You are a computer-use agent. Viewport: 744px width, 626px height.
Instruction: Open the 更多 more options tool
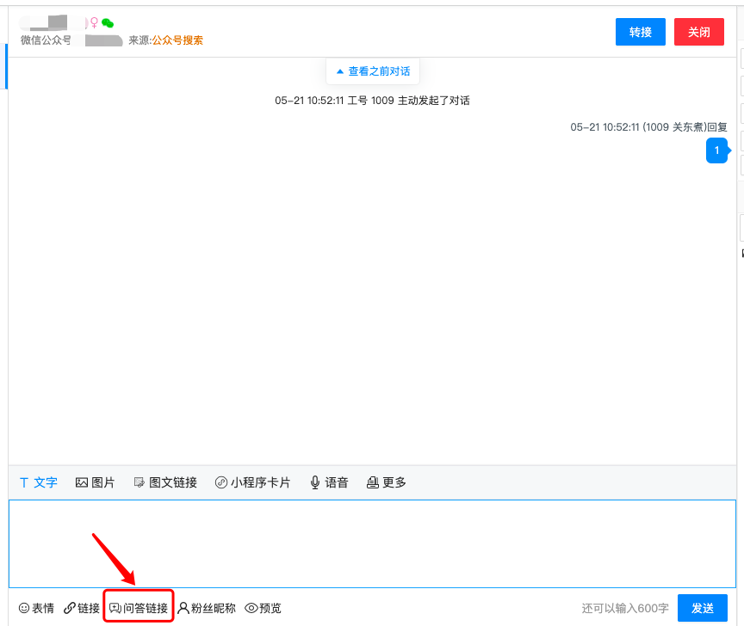point(386,482)
